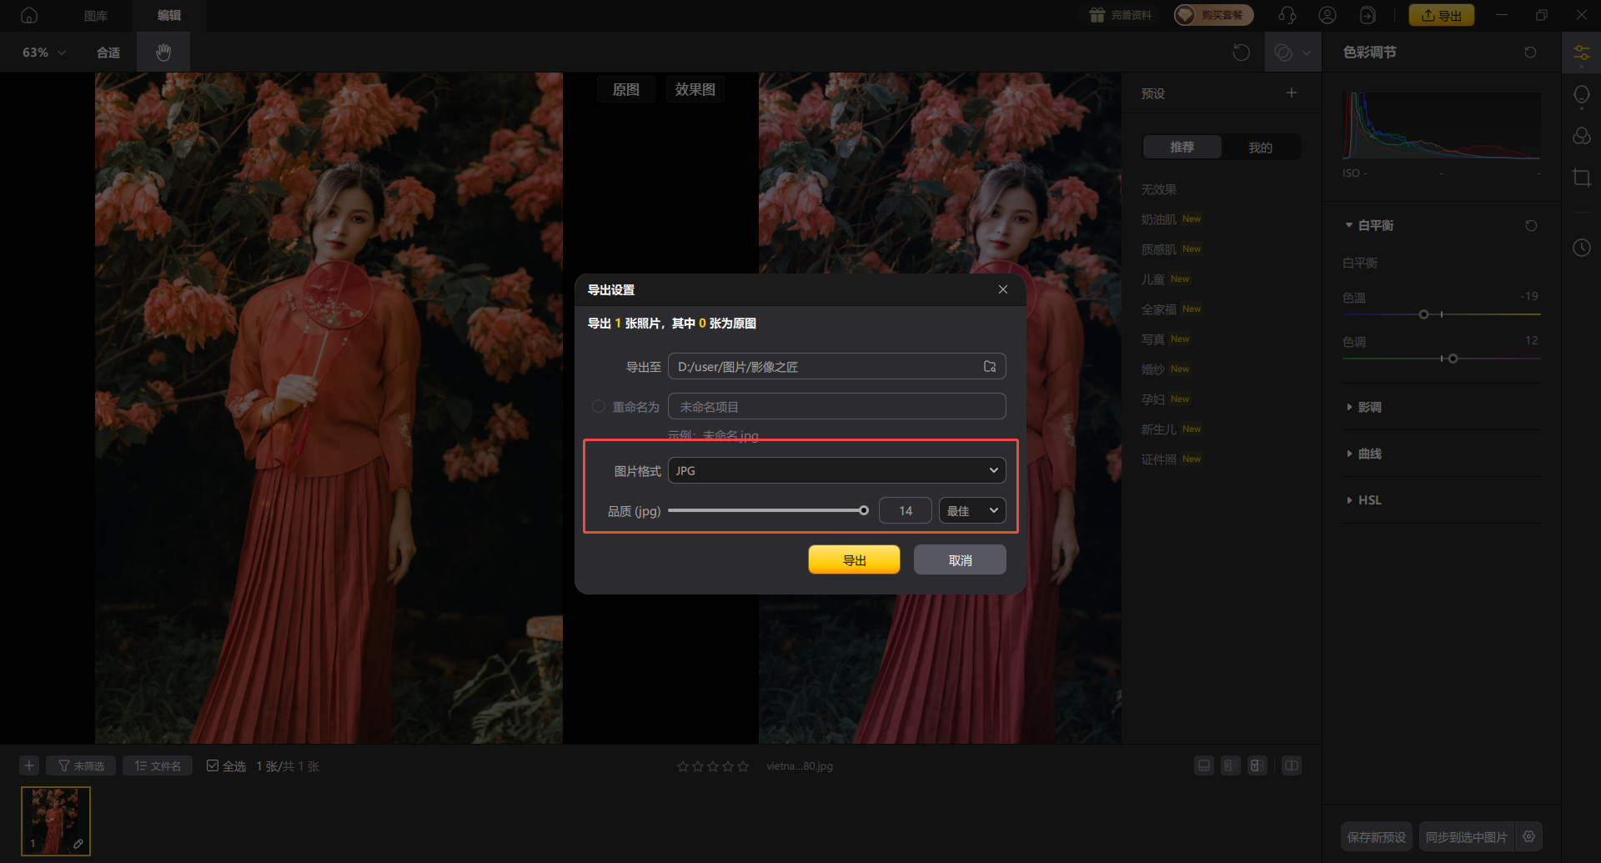Image resolution: width=1601 pixels, height=863 pixels.
Task: Open customer support headset icon
Action: click(1287, 15)
